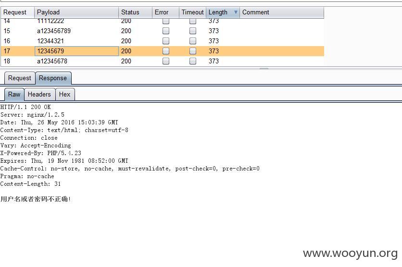
Task: Click length 373 of request 17
Action: [214, 51]
